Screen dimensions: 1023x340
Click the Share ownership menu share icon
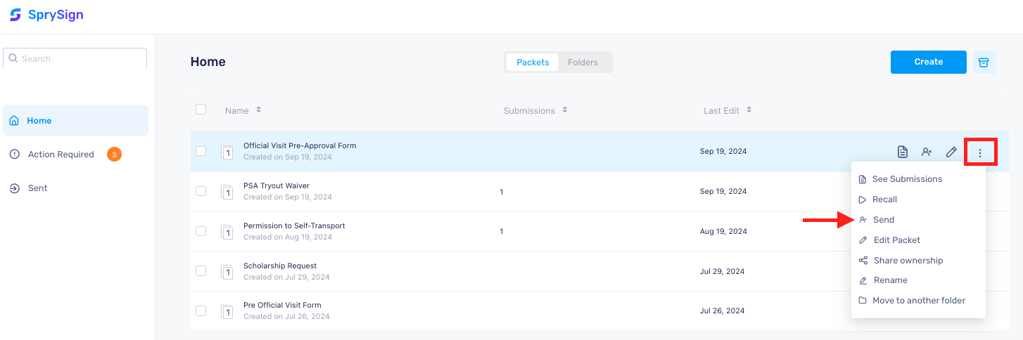coord(863,260)
